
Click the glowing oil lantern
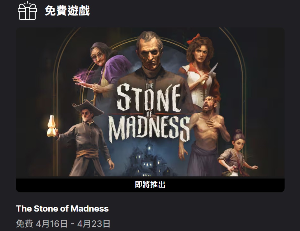coord(51,126)
